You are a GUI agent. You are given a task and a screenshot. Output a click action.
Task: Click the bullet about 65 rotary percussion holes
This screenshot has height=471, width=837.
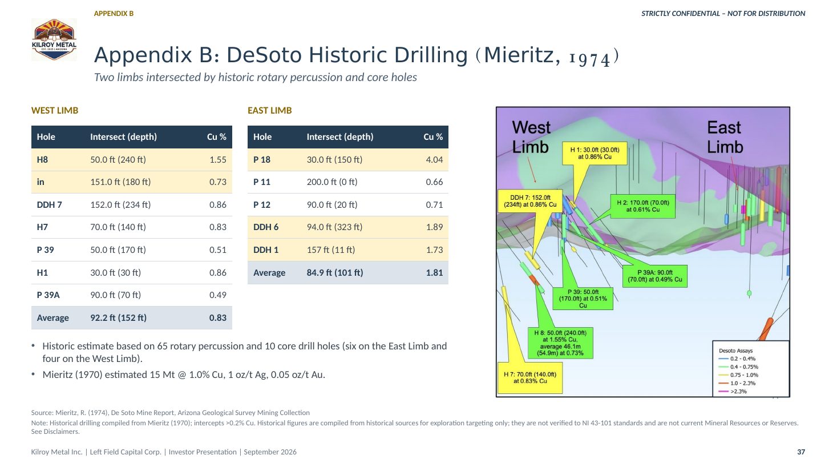(244, 352)
